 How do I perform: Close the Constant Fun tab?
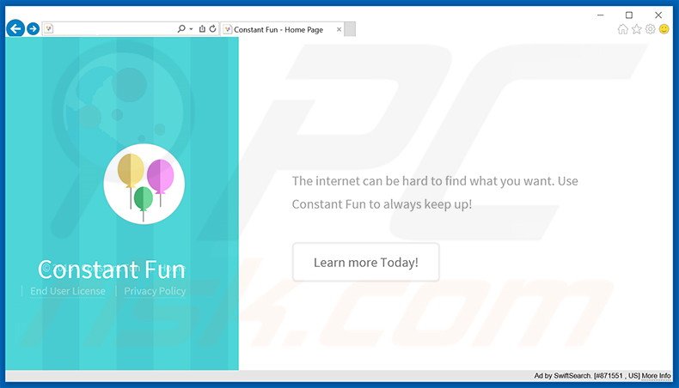339,29
